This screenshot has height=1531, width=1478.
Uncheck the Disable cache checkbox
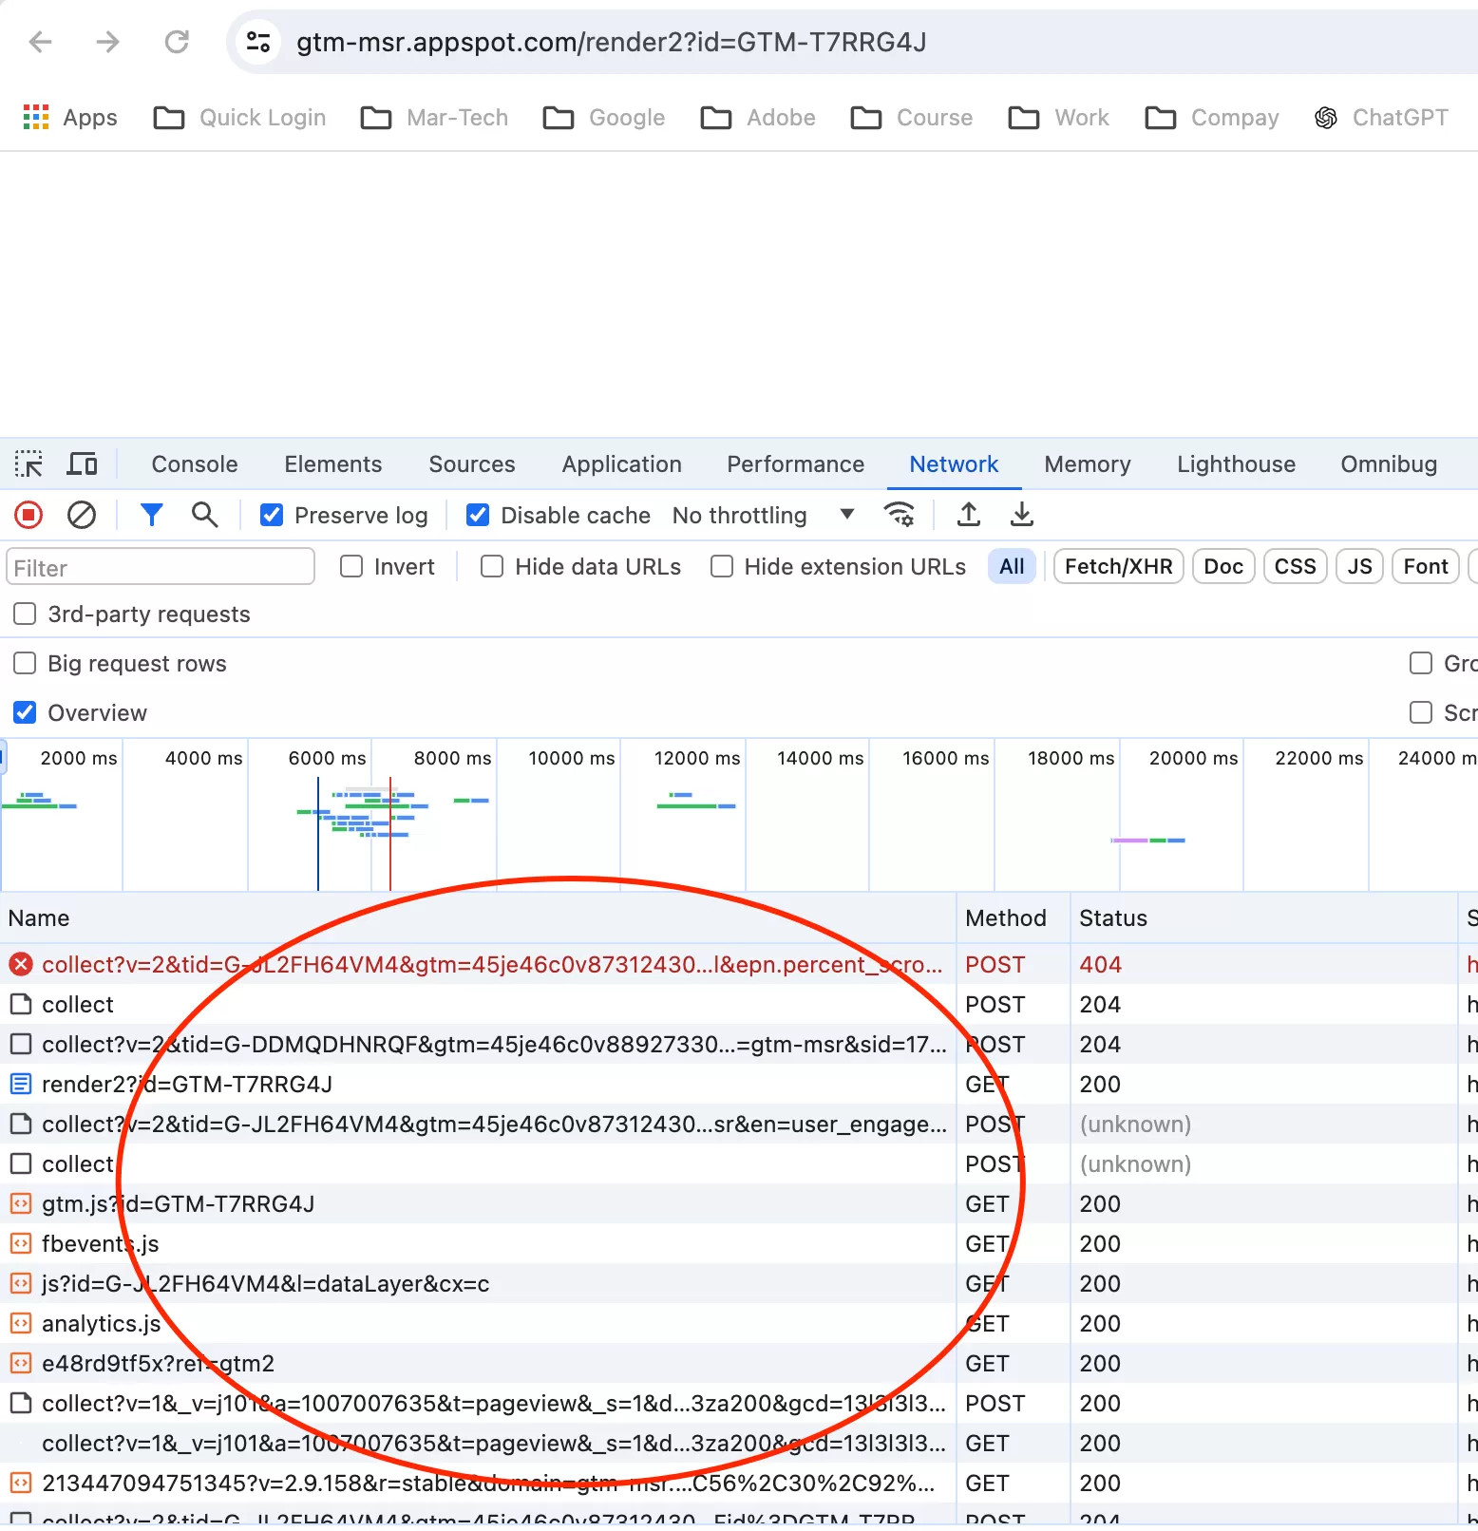point(478,516)
